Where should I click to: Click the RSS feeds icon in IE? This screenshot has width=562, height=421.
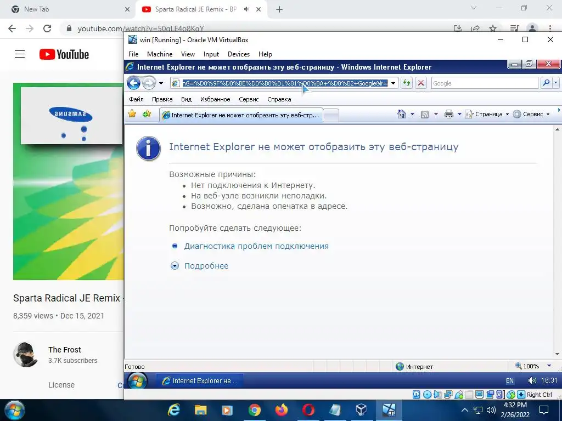(425, 115)
